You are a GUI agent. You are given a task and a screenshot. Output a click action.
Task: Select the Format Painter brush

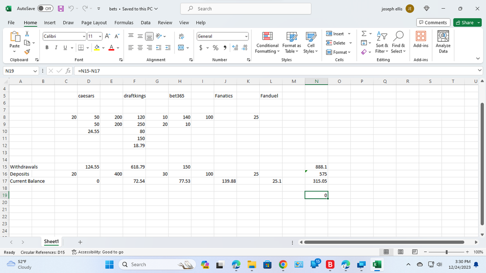(27, 51)
